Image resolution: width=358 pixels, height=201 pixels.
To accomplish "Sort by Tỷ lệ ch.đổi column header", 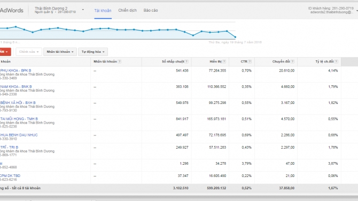I will pyautogui.click(x=324, y=61).
